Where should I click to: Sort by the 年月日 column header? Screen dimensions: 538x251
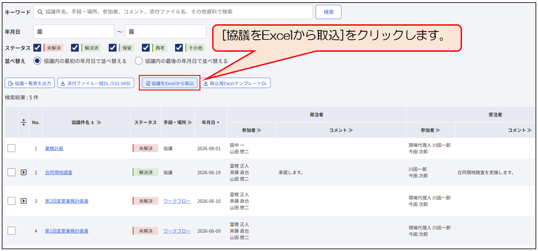pos(211,122)
